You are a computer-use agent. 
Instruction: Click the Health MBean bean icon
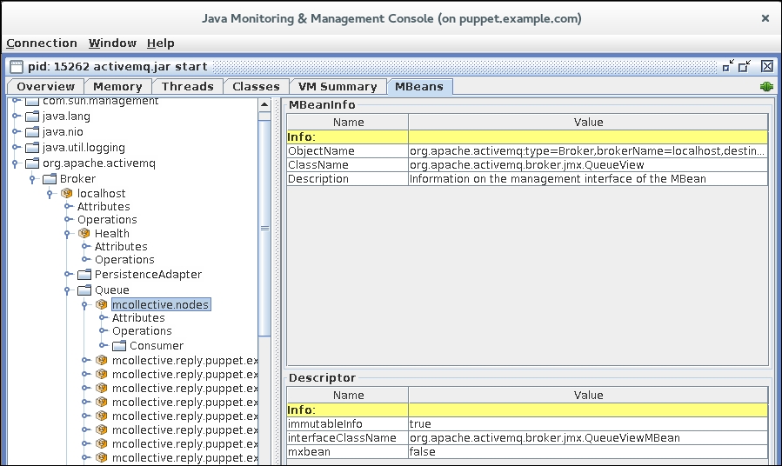coord(84,233)
